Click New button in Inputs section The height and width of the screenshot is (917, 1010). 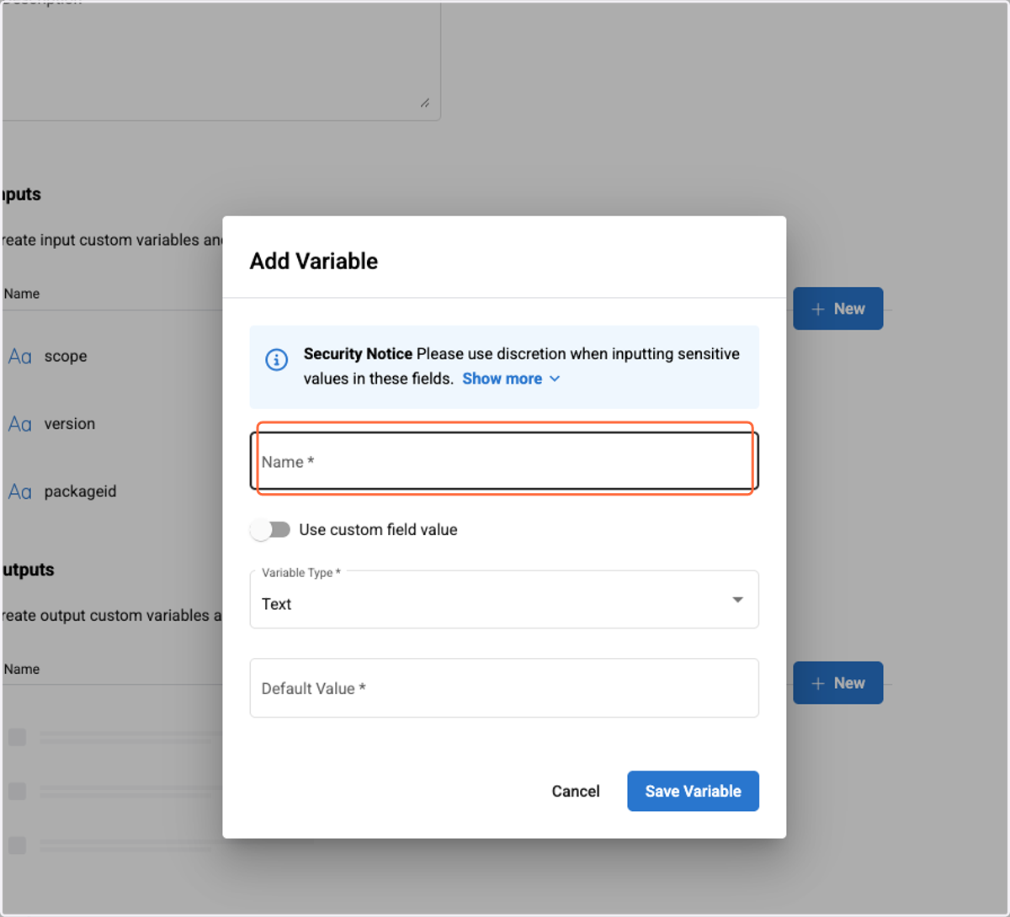838,309
